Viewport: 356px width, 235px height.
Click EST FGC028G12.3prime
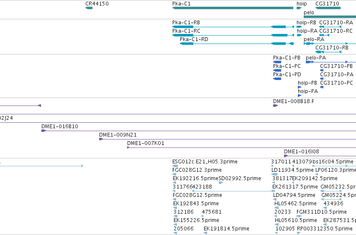pos(174,175)
